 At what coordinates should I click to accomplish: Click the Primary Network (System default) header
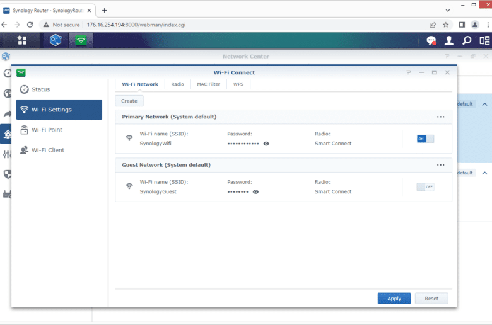pos(169,117)
